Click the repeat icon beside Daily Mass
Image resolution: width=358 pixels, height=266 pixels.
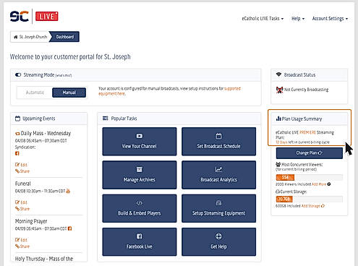pyautogui.click(x=17, y=134)
